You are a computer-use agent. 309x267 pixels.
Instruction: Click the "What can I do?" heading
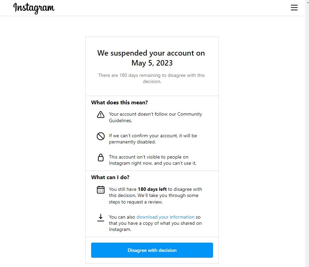coord(110,177)
